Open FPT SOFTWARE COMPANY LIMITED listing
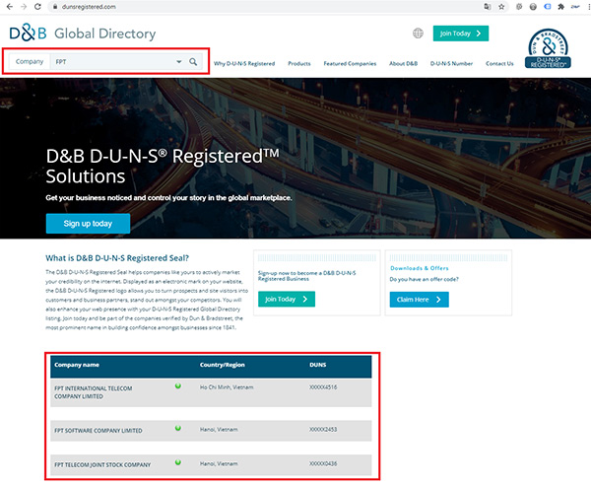The width and height of the screenshot is (591, 484). tap(98, 430)
